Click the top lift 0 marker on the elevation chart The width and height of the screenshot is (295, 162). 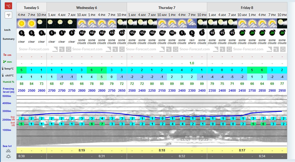pyautogui.click(x=162, y=119)
